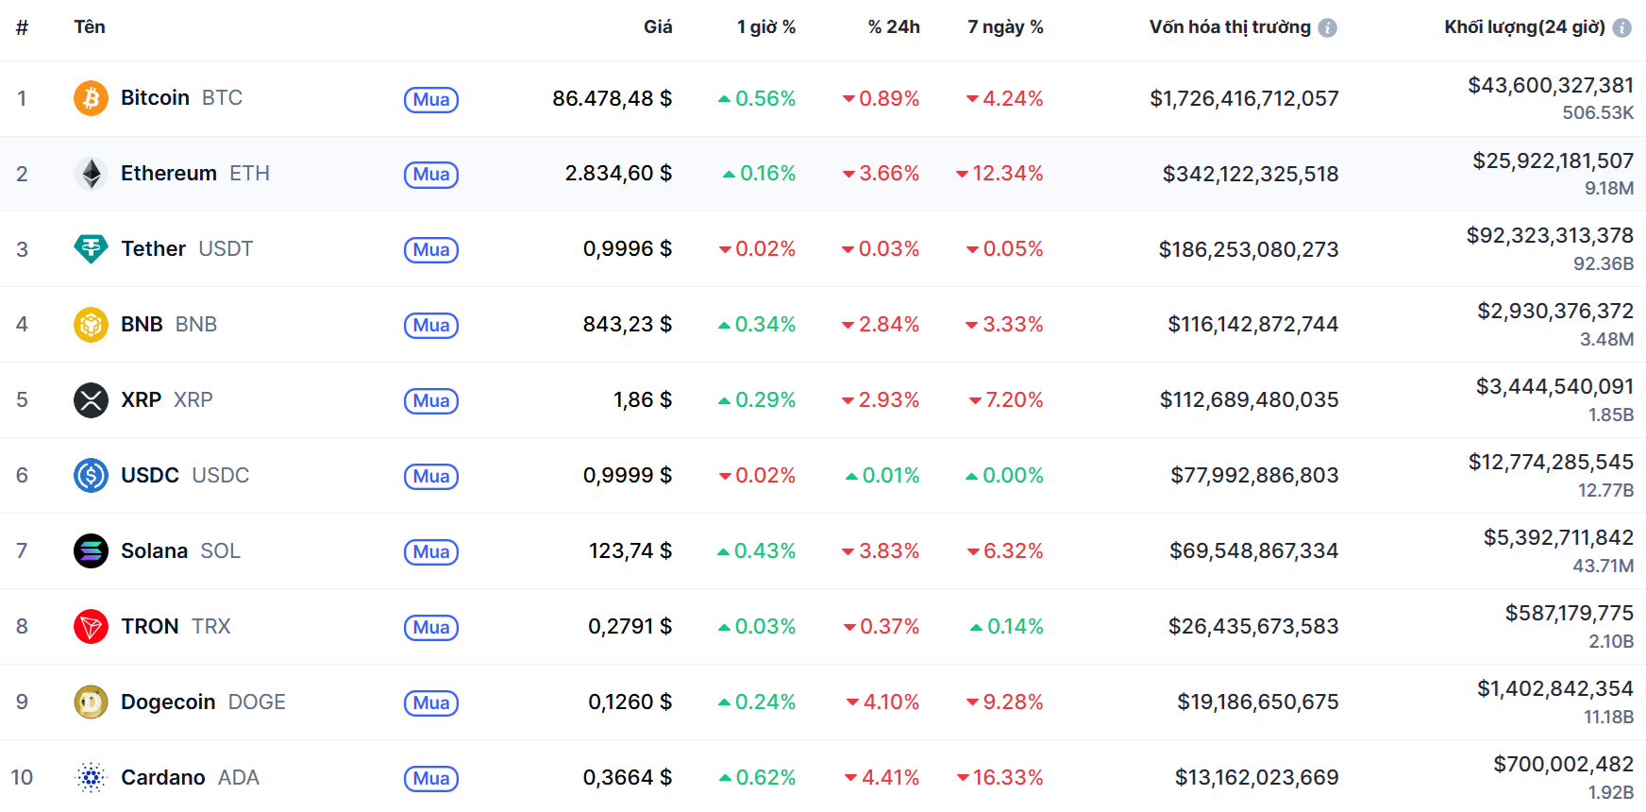This screenshot has width=1646, height=812.
Task: Click Tether volume $92,323,313,378
Action: tap(1550, 236)
